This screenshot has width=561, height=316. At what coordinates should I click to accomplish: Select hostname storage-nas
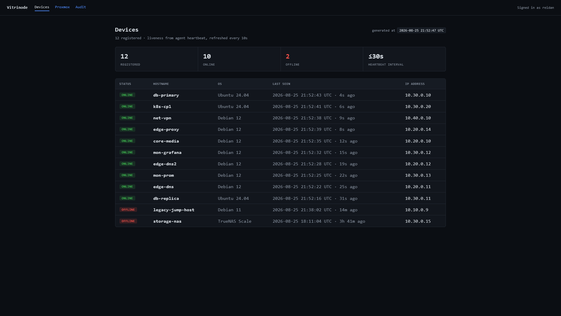[167, 221]
